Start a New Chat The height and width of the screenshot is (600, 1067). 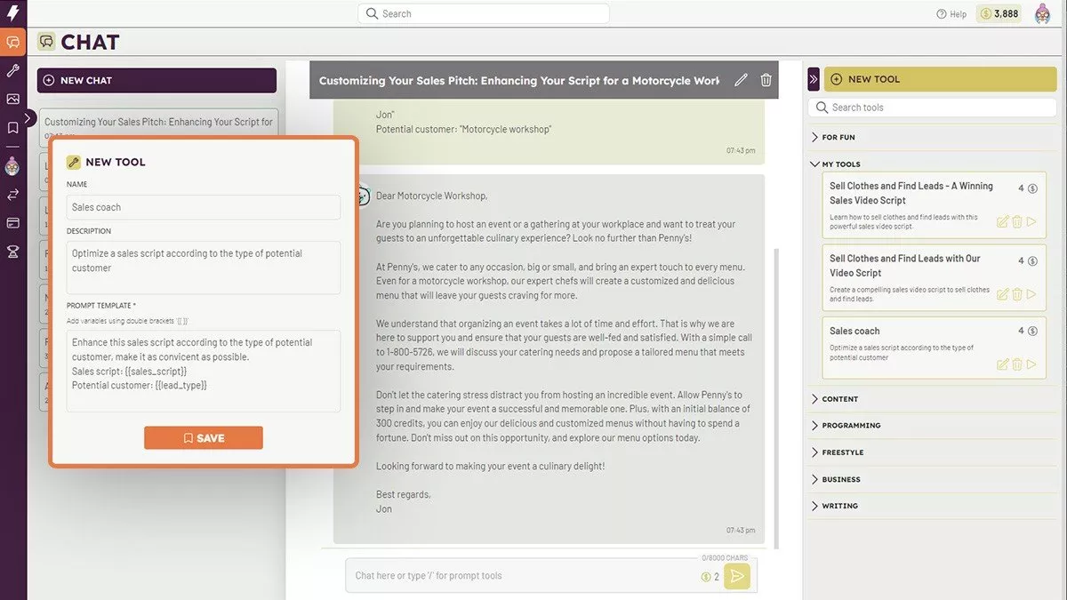[156, 81]
